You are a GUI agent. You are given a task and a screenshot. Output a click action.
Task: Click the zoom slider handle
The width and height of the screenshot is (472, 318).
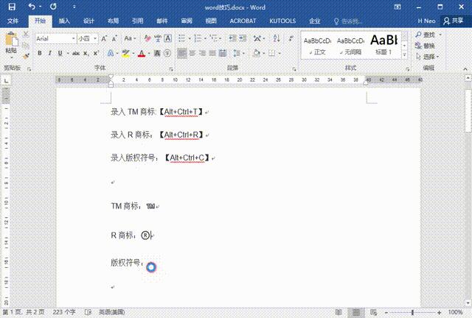click(x=412, y=313)
